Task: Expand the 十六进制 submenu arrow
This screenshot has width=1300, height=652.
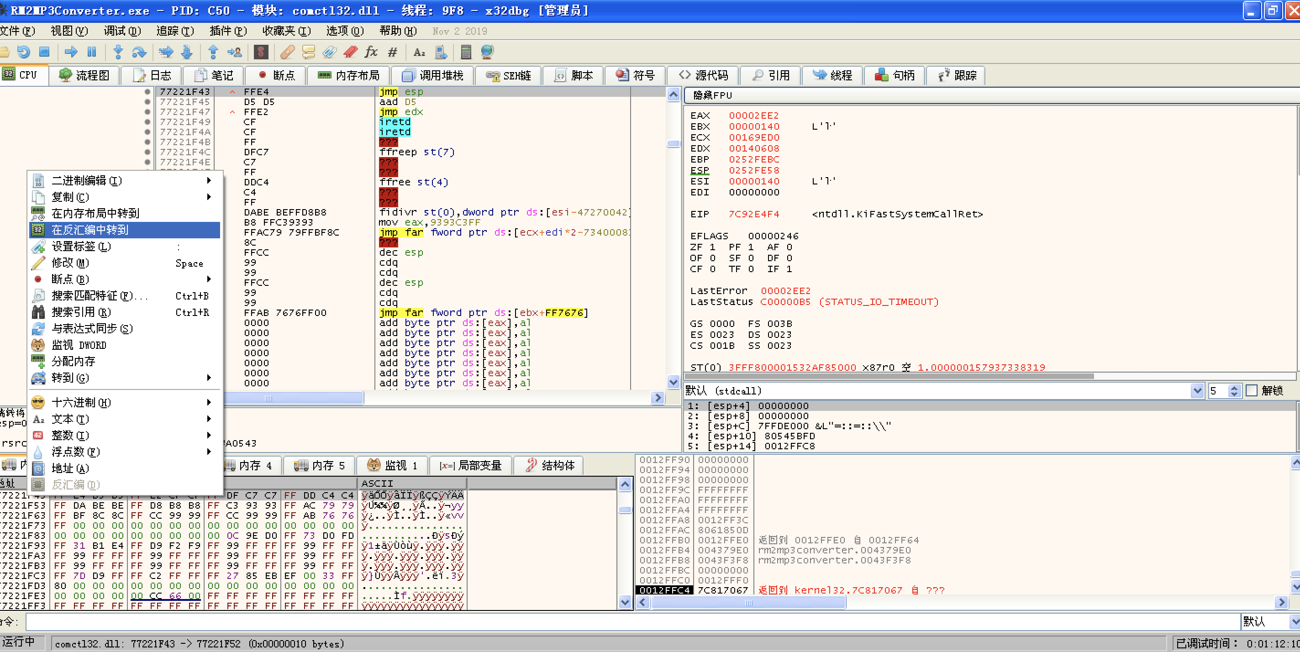Action: click(x=209, y=403)
